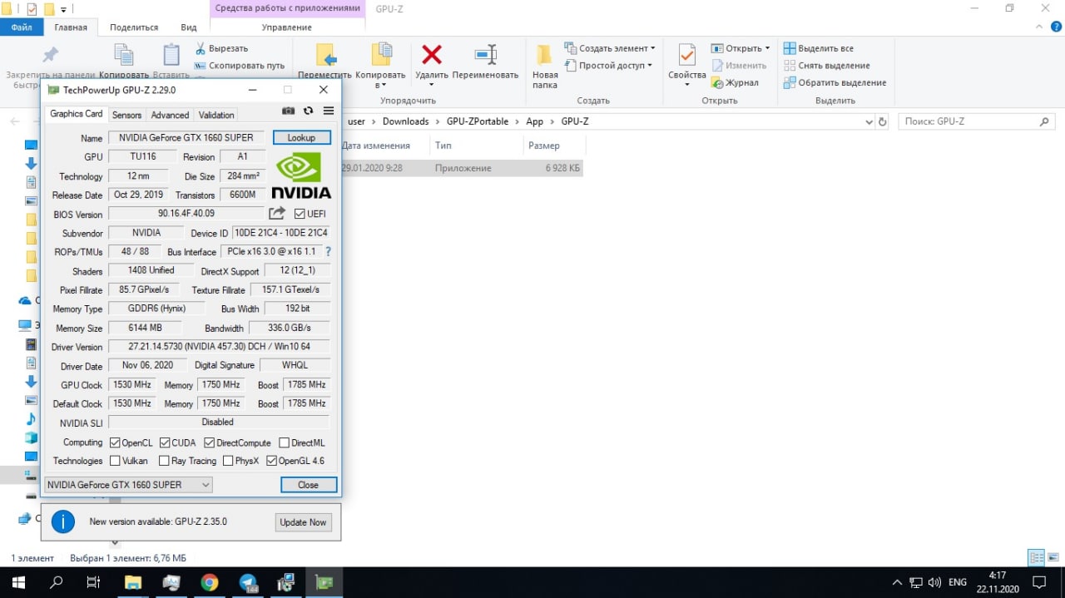Click the Bus Interface question mark

tap(328, 251)
